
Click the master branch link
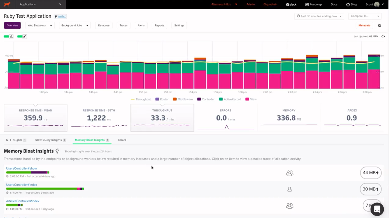tap(62, 16)
